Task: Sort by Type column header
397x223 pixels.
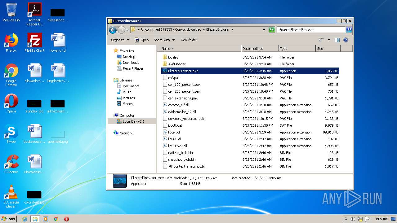Action: (x=297, y=49)
